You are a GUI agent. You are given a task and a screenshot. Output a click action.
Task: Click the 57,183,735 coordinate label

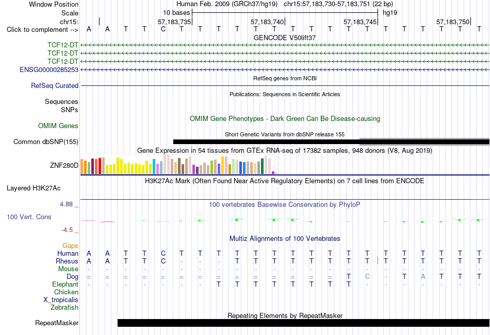click(174, 22)
